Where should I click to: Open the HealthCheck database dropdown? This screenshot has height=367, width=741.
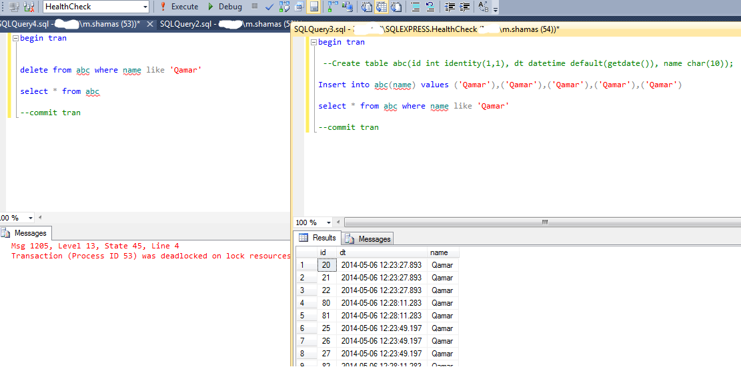145,7
